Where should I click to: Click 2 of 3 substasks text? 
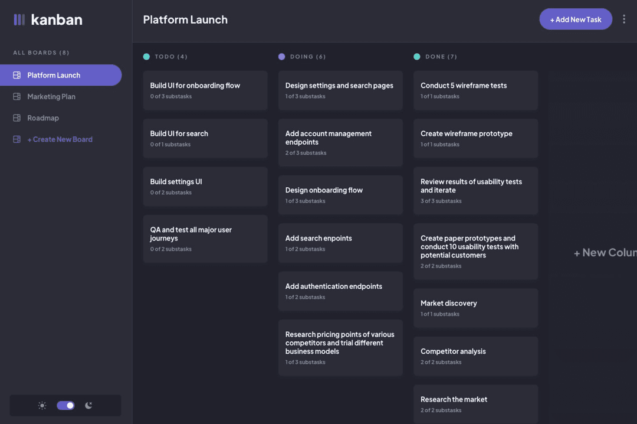(306, 153)
